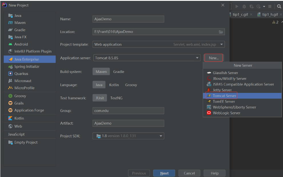The width and height of the screenshot is (283, 177).
Task: Pick JSR45 Compatible Application Server
Action: tap(242, 84)
